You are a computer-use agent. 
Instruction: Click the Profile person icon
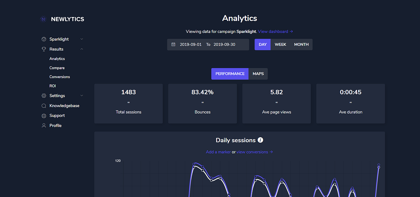click(44, 125)
